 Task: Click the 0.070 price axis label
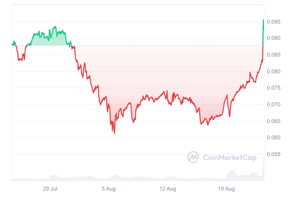point(273,104)
